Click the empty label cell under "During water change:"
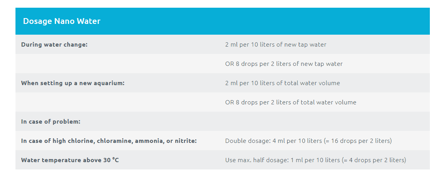Viewport: 443px width, 176px height. (x=116, y=64)
